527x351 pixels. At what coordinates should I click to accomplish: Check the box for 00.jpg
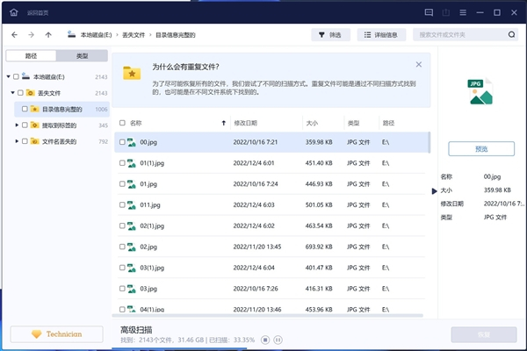(122, 141)
